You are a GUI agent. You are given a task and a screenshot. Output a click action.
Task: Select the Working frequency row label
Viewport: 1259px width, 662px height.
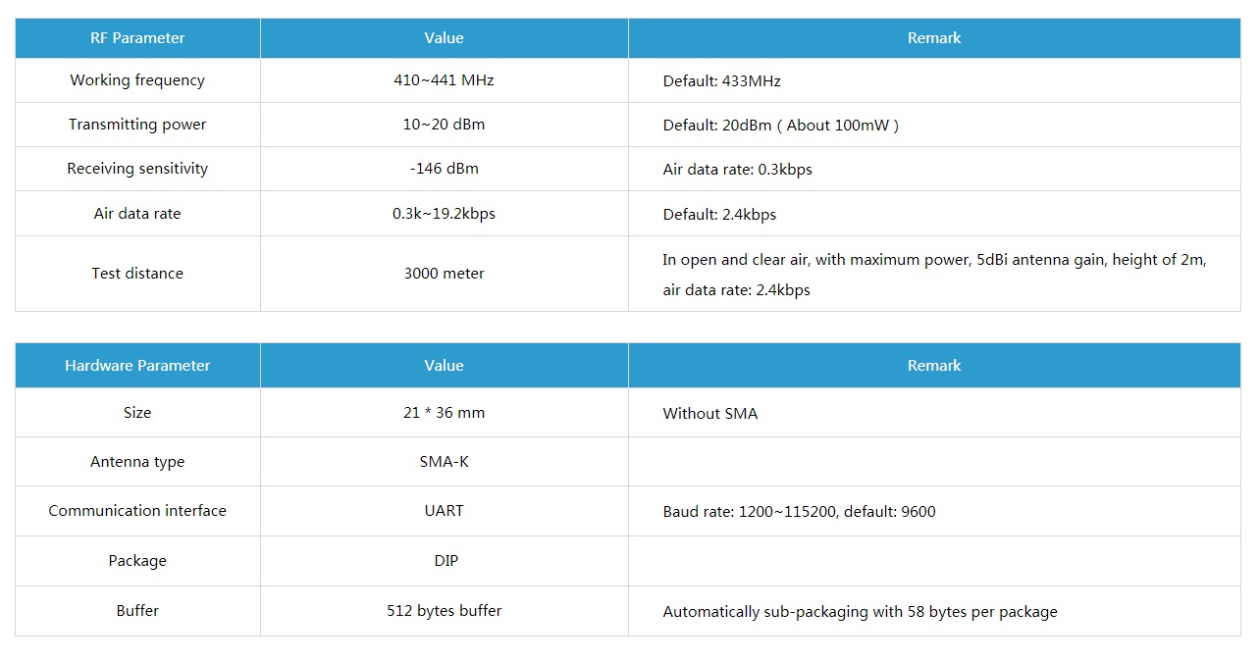[x=137, y=80]
